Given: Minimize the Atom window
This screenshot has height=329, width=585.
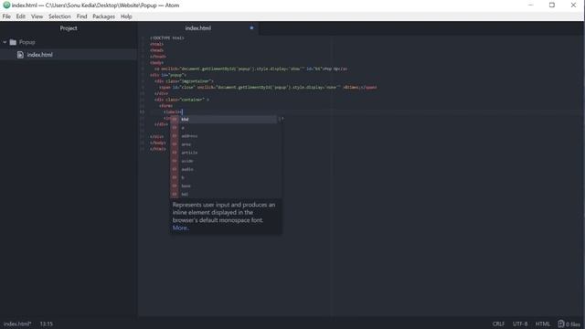Looking at the screenshot, I should [530, 5].
